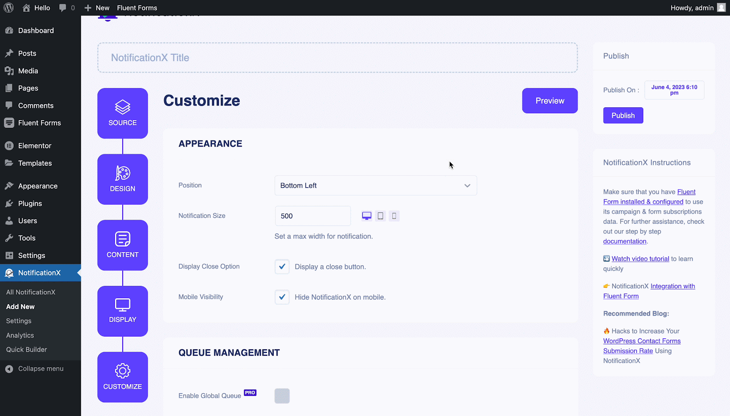Open comments bubble in admin bar

coord(67,8)
